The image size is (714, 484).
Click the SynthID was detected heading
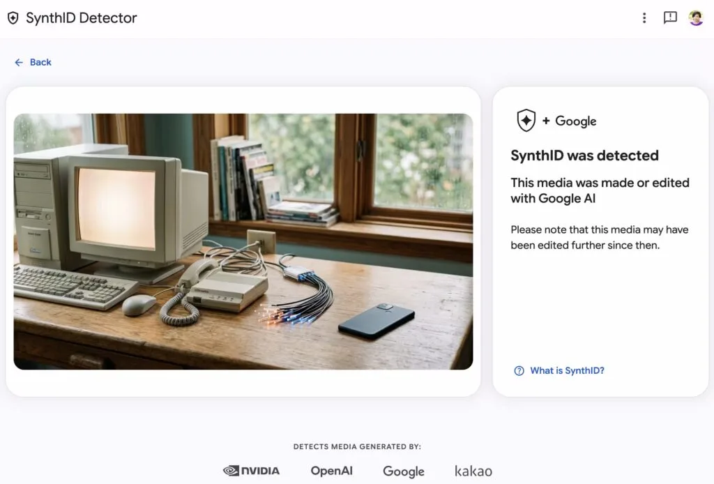point(585,156)
